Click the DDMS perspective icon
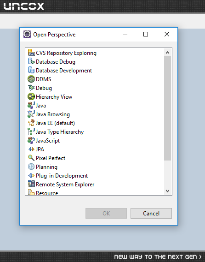 pos(31,79)
